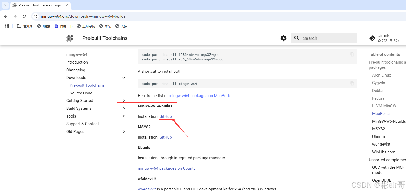Jump to LLVM-MinGW in table of contents
Image resolution: width=406 pixels, height=192 pixels.
[x=384, y=106]
